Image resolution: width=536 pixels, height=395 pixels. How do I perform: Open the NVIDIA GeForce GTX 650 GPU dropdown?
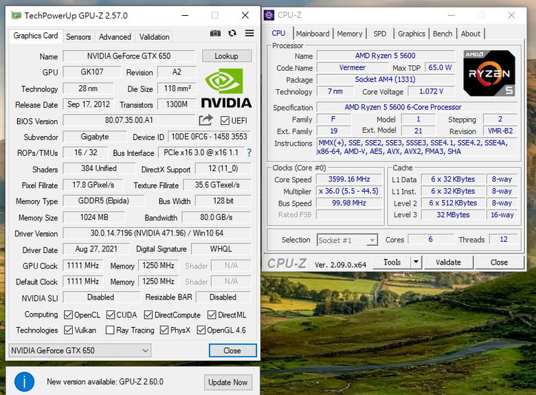tap(80, 350)
